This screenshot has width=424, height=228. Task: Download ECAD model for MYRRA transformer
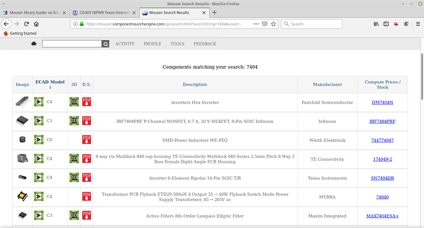coord(39,197)
